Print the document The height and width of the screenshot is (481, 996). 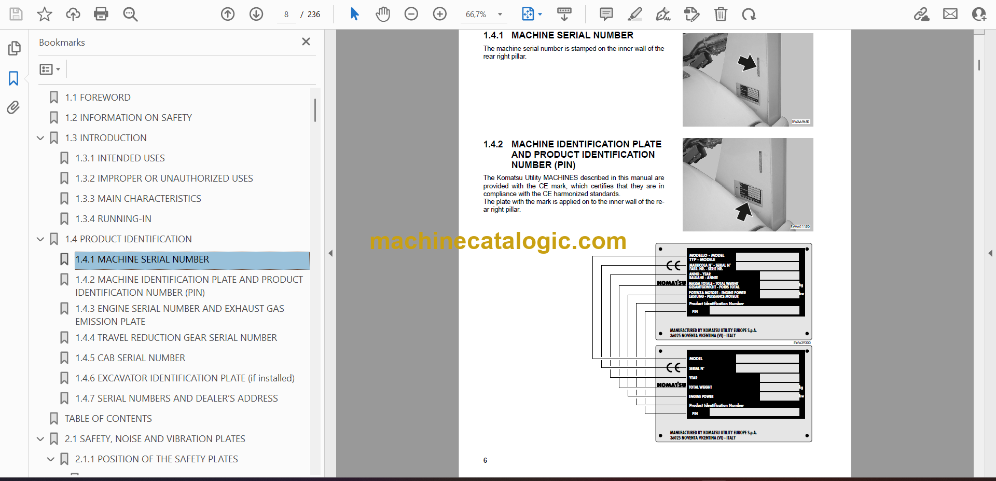pyautogui.click(x=101, y=14)
